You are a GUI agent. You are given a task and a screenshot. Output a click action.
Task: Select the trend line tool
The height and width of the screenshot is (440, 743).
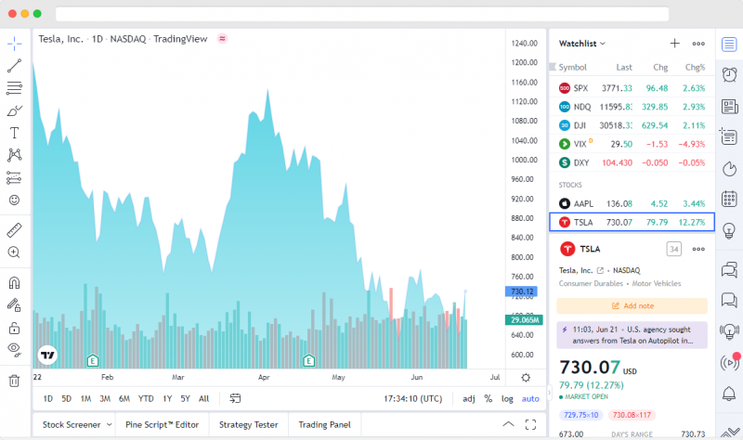[14, 66]
